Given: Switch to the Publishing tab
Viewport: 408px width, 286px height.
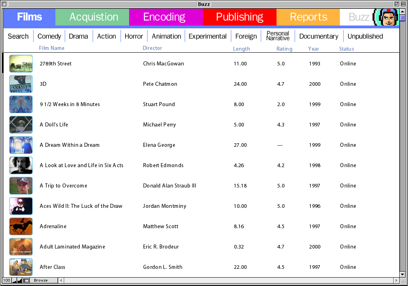Looking at the screenshot, I should [x=239, y=17].
